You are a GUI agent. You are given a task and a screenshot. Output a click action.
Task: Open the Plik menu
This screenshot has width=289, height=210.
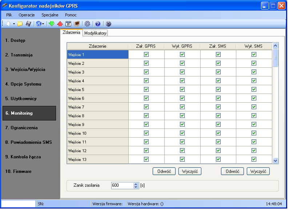tap(9, 15)
